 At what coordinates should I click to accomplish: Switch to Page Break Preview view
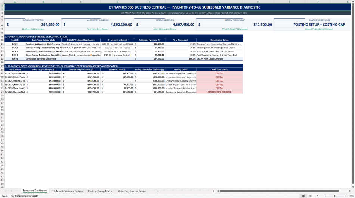[x=318, y=196]
